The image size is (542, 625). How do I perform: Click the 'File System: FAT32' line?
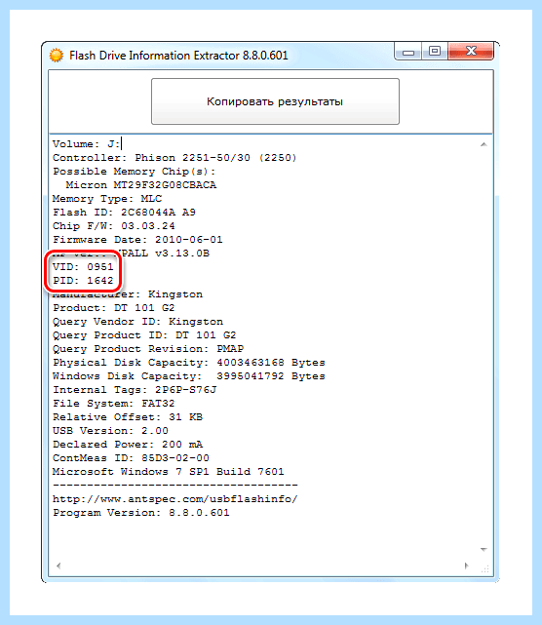point(114,404)
